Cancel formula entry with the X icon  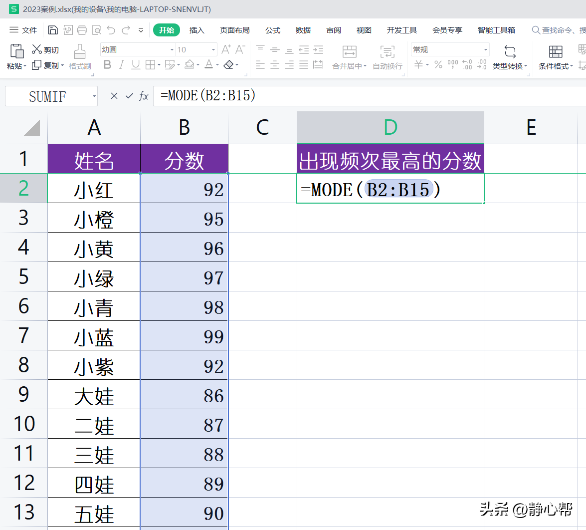[114, 96]
